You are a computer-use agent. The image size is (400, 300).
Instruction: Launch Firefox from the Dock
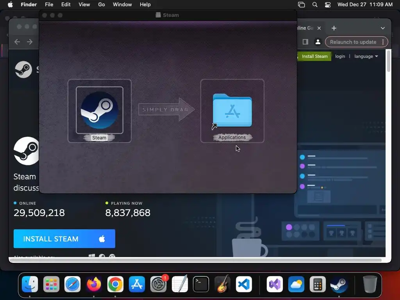(94, 284)
